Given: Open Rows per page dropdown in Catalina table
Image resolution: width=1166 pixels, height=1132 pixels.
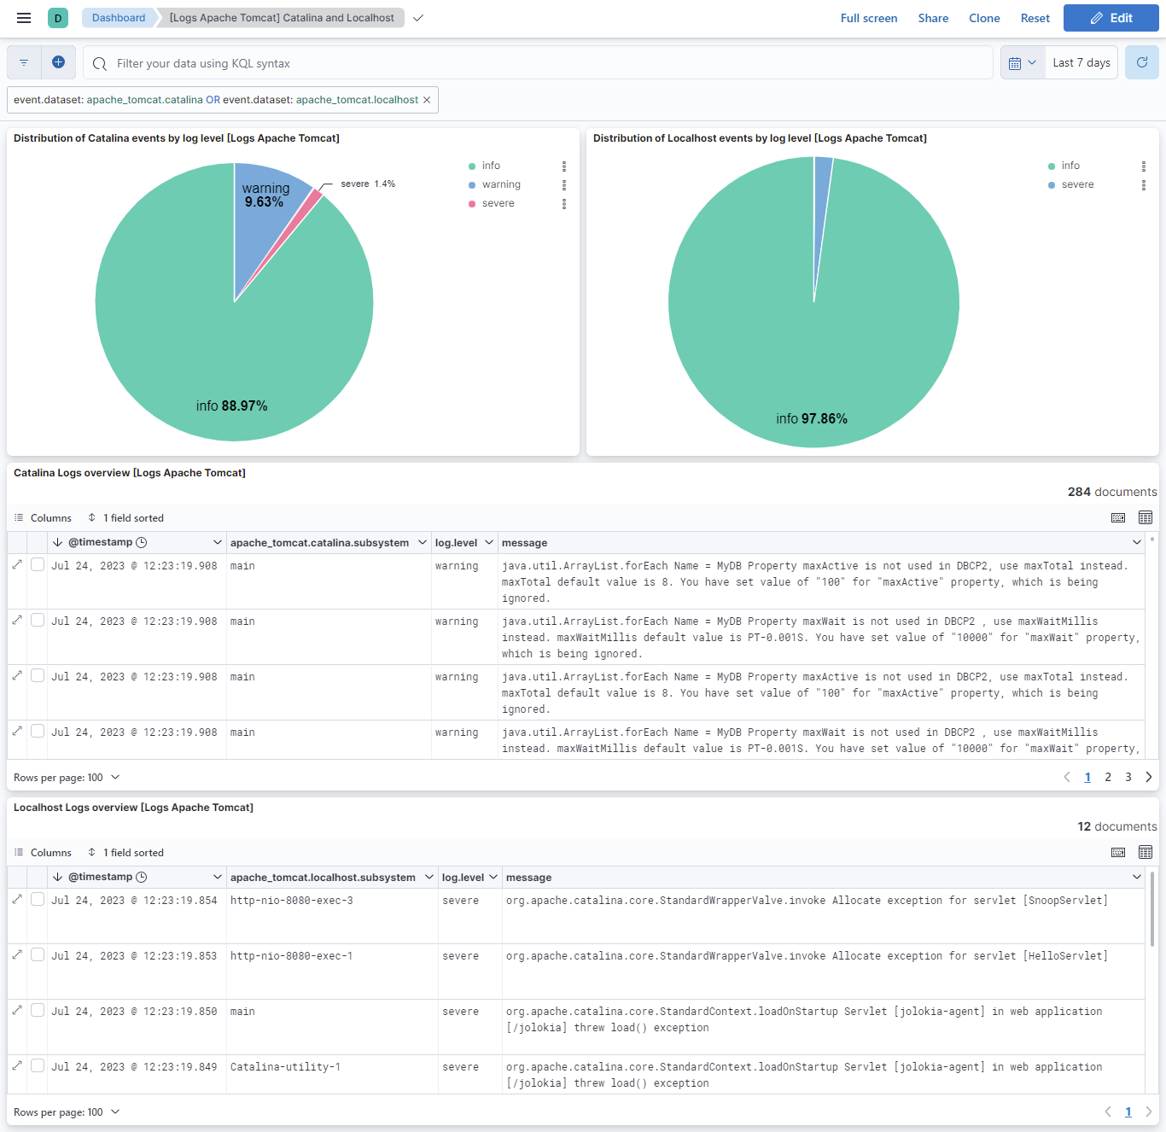Looking at the screenshot, I should click(67, 778).
